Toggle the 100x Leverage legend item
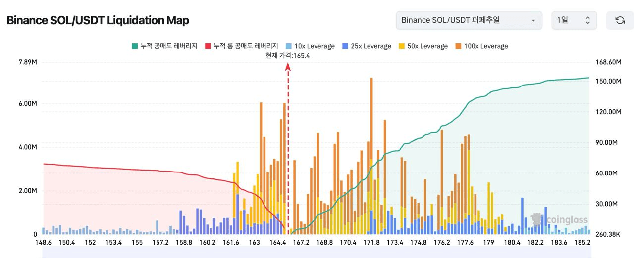The width and height of the screenshot is (634, 258). pos(481,46)
